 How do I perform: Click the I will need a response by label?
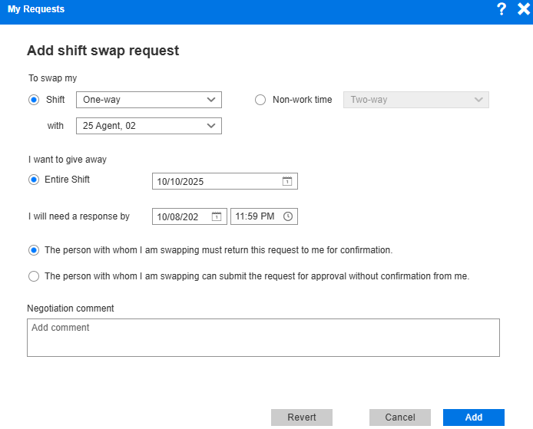79,216
